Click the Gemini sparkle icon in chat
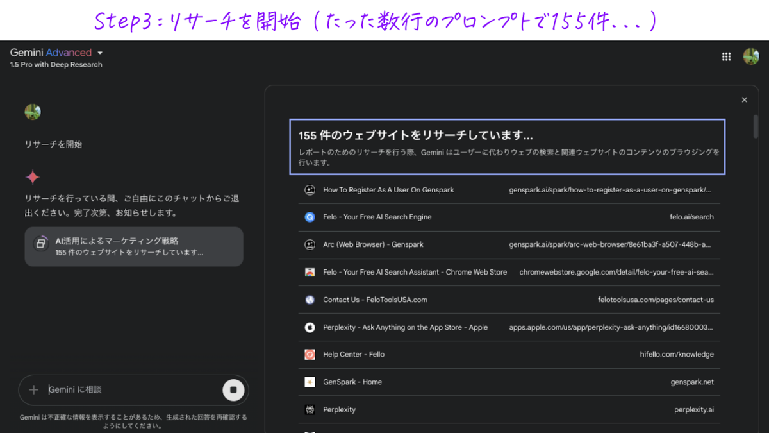769x433 pixels. click(x=33, y=177)
